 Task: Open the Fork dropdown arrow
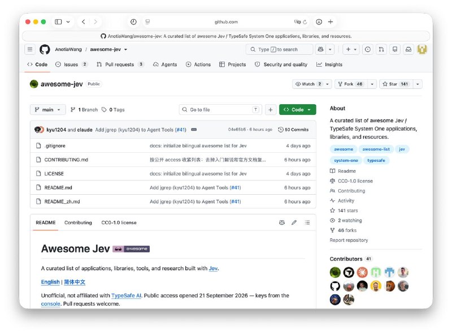click(x=372, y=84)
